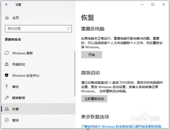Click the 恢复 recovery icon in the sidebar
This screenshot has height=130, width=170.
(x=7, y=109)
